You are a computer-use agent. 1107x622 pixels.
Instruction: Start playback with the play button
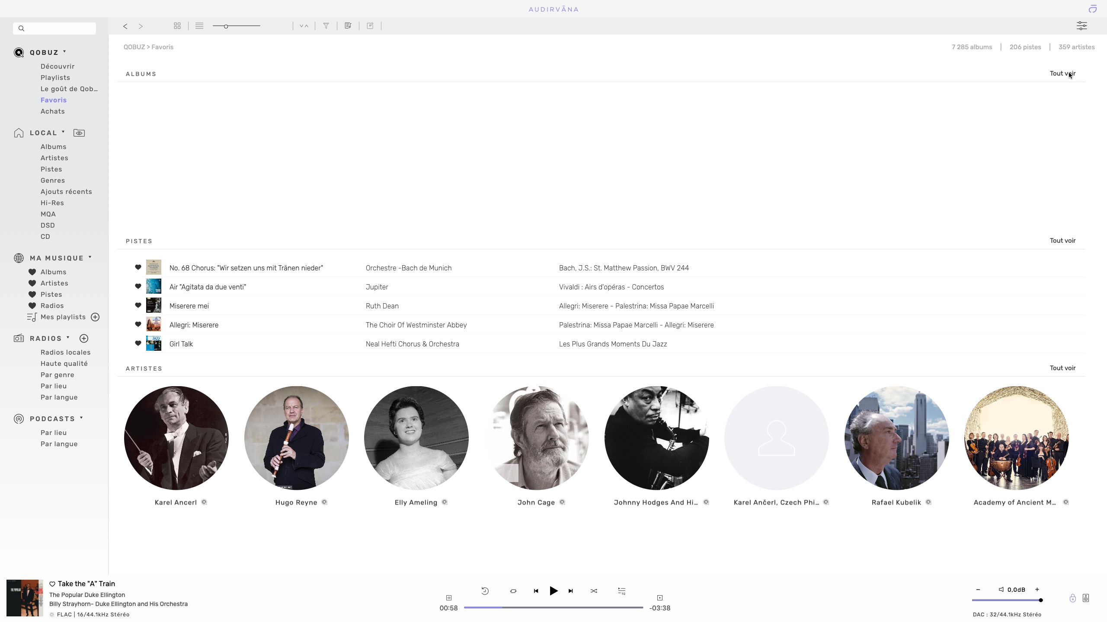pos(553,591)
